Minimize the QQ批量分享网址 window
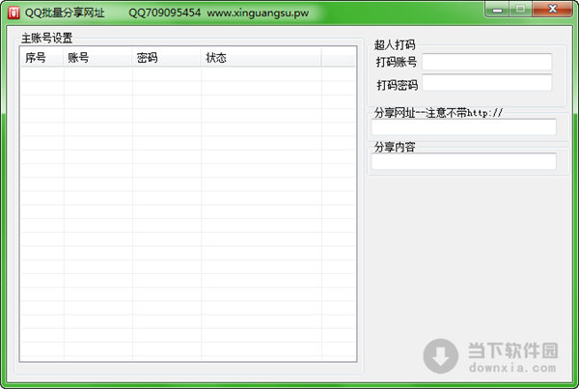The height and width of the screenshot is (389, 579). coord(497,9)
